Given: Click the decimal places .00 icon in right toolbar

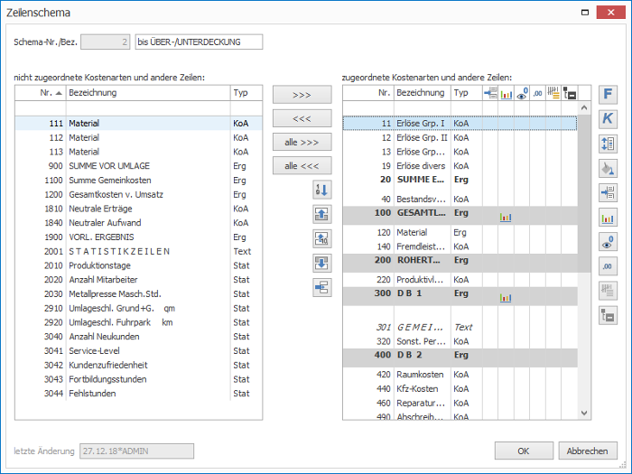Looking at the screenshot, I should click(x=608, y=266).
